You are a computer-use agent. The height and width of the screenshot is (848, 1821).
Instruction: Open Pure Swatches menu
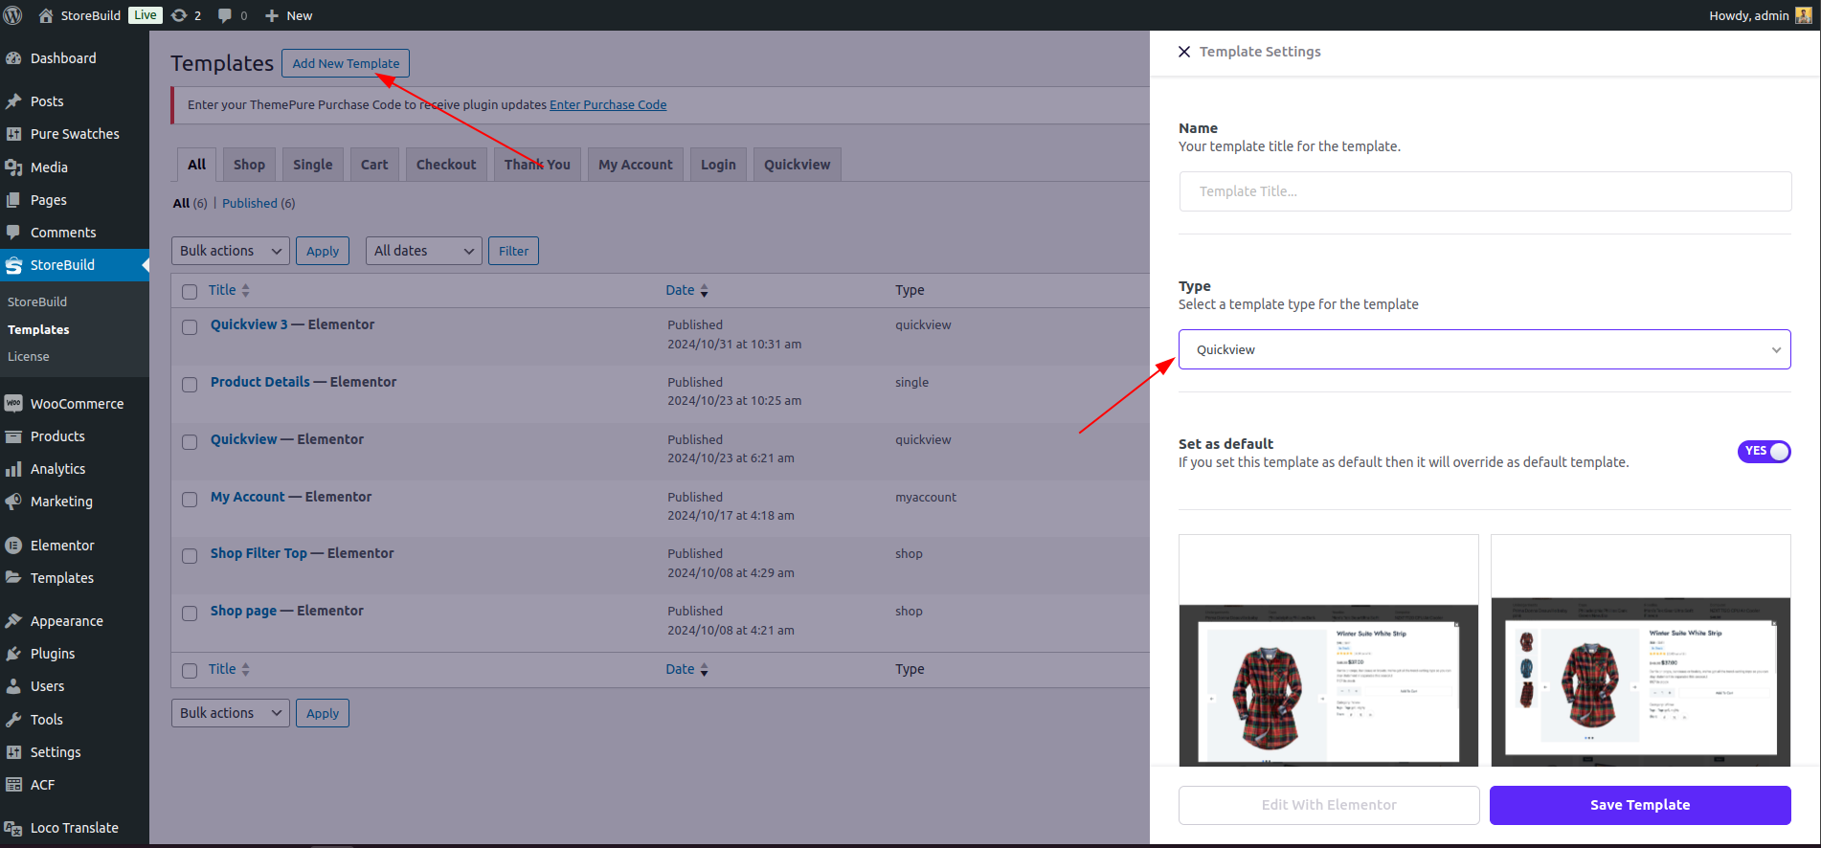pyautogui.click(x=75, y=134)
